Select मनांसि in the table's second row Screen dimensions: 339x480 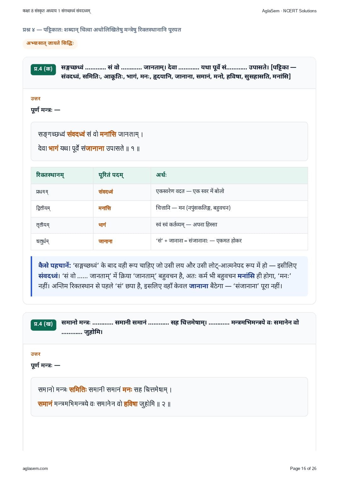[x=105, y=208]
